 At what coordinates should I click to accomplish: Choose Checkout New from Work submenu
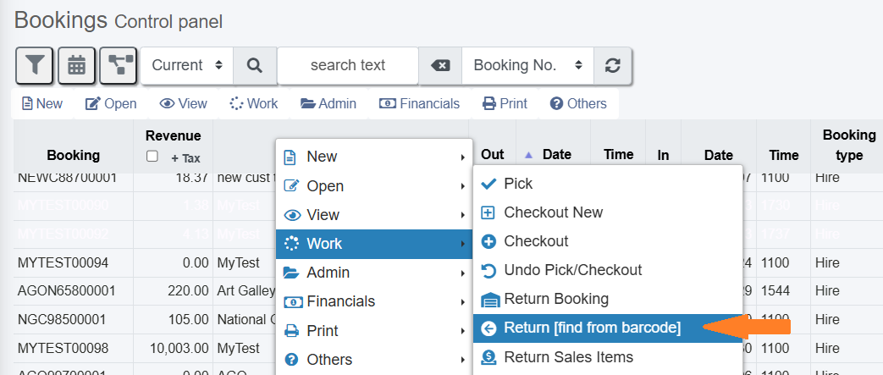(x=553, y=212)
